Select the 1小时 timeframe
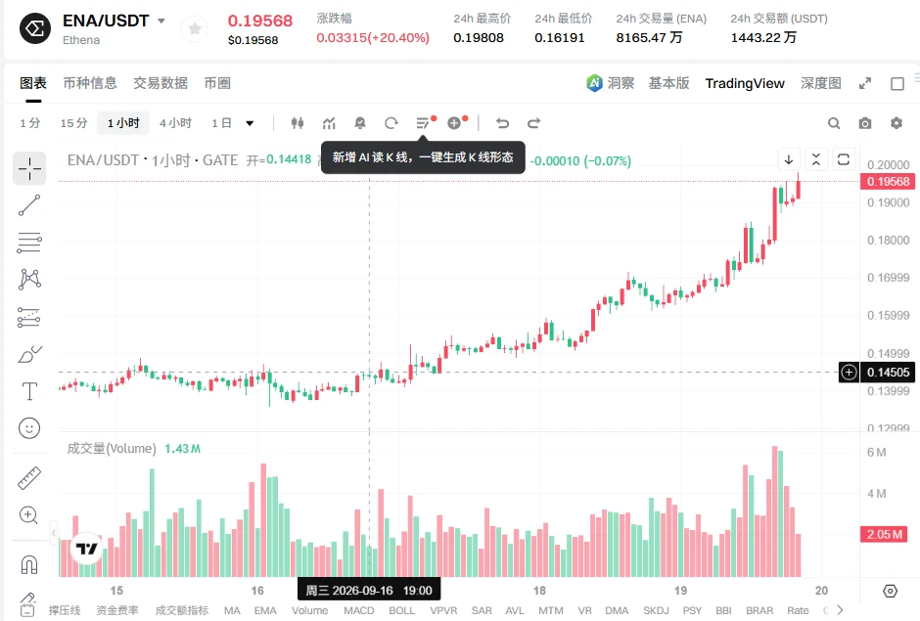920x621 pixels. 123,123
